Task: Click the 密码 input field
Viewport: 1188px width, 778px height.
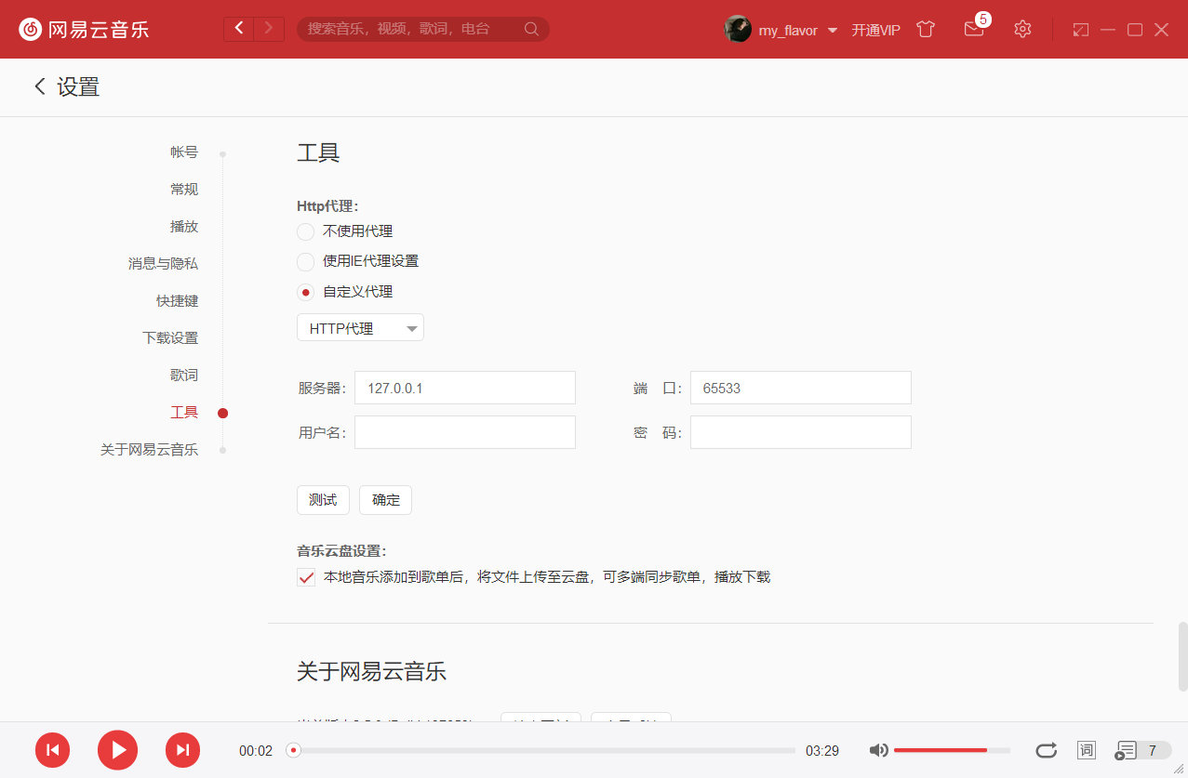Action: [x=801, y=432]
